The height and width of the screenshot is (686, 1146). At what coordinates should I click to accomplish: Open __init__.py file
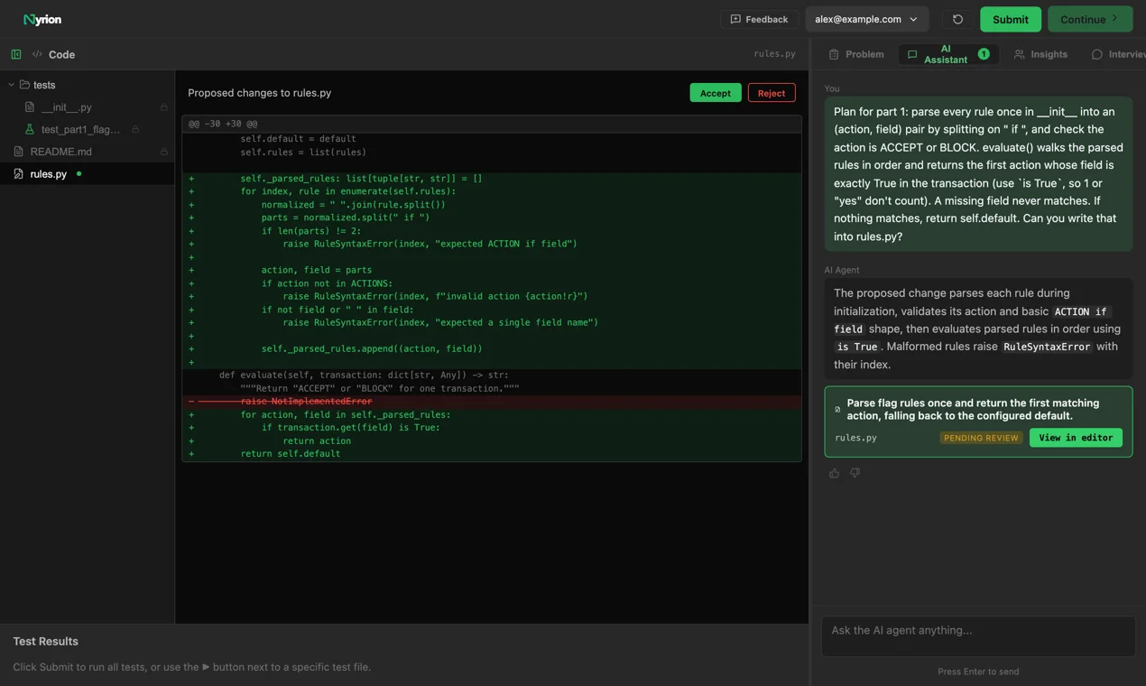point(67,107)
